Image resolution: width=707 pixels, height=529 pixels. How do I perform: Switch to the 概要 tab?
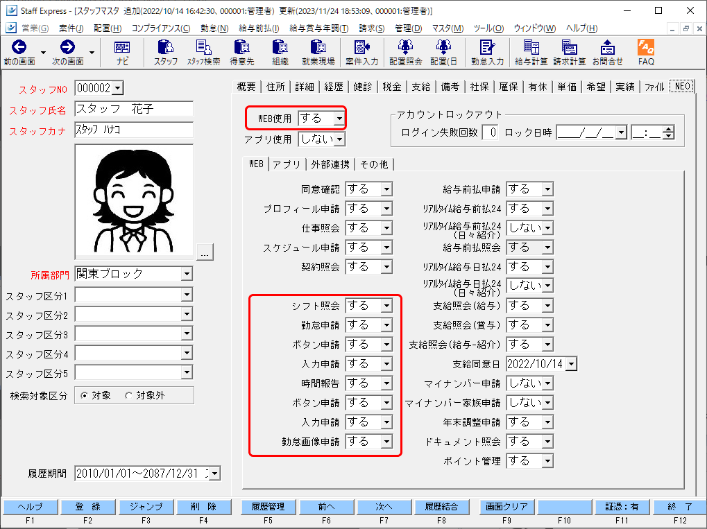(x=246, y=87)
